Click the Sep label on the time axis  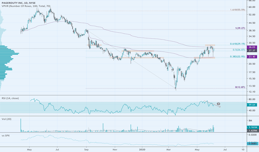[86, 150]
